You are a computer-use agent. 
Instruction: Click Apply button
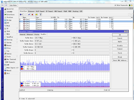click(120, 41)
